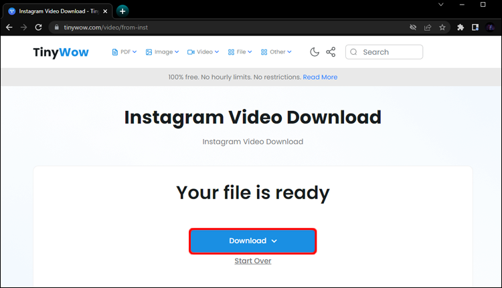Click the share page icon in address bar
The width and height of the screenshot is (502, 288).
click(428, 27)
